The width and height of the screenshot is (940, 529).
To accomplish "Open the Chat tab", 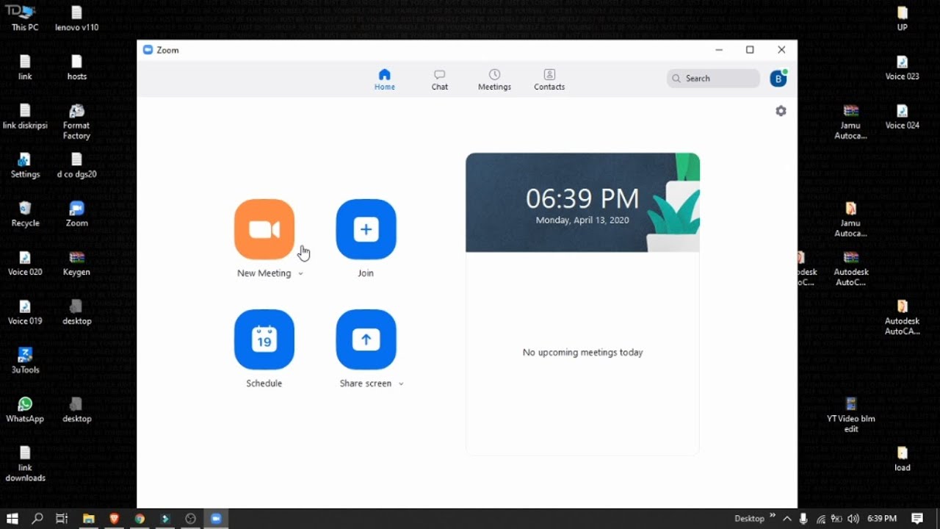I will click(x=440, y=80).
